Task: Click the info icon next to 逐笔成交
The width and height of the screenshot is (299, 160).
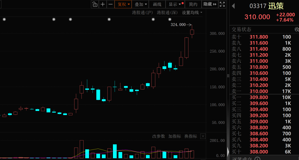Action: coord(257,159)
